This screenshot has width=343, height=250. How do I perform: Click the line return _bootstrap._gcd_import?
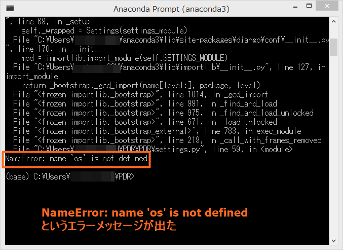(141, 85)
